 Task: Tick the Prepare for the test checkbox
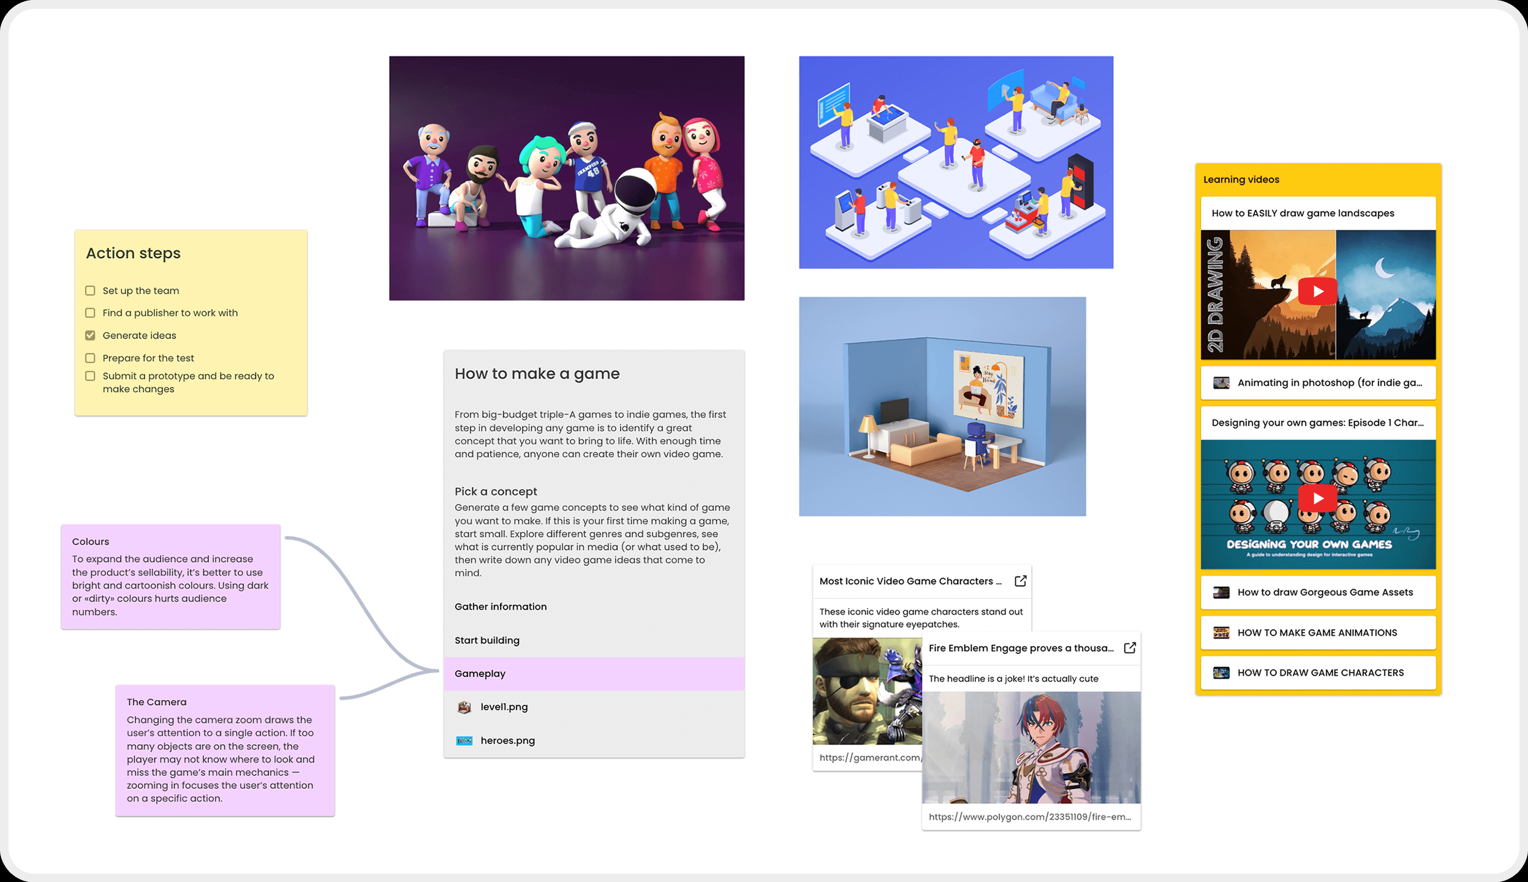tap(90, 358)
